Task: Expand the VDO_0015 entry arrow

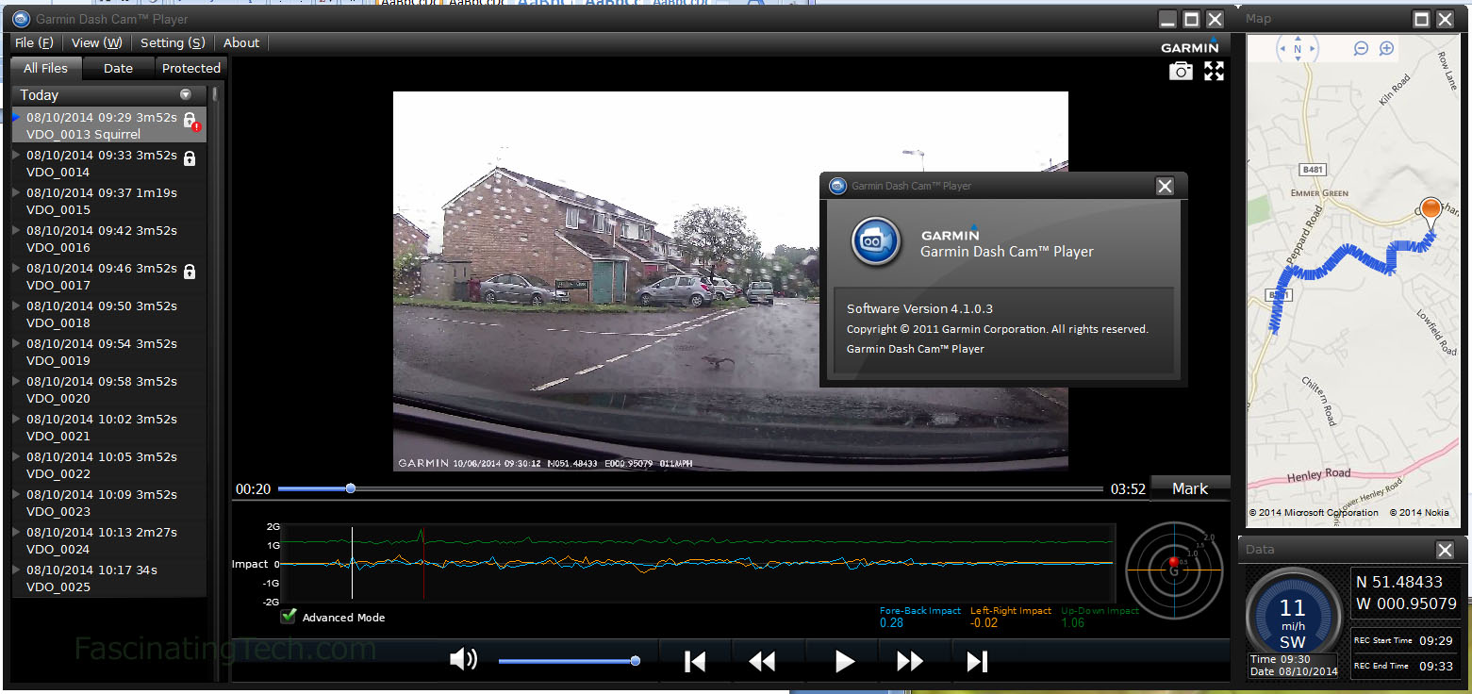Action: pyautogui.click(x=16, y=192)
